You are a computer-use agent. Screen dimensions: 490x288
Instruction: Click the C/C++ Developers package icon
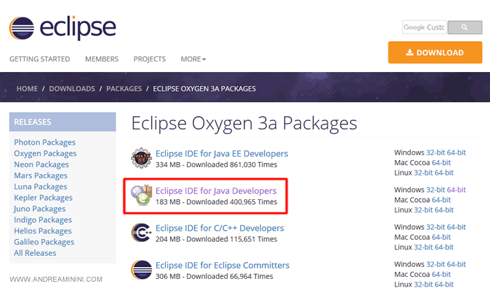(x=142, y=233)
